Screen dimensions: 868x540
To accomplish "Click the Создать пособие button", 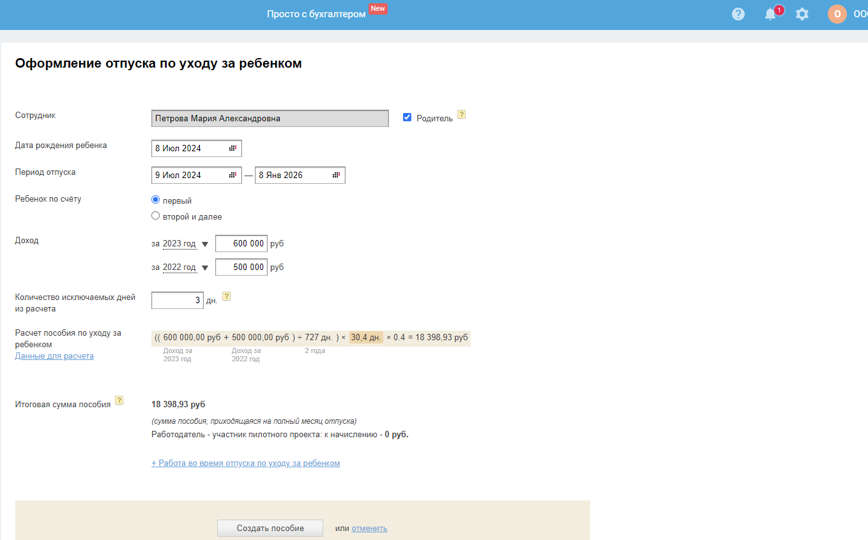I will [270, 528].
